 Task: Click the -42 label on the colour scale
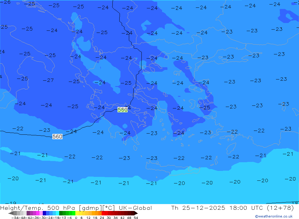coord(29,218)
